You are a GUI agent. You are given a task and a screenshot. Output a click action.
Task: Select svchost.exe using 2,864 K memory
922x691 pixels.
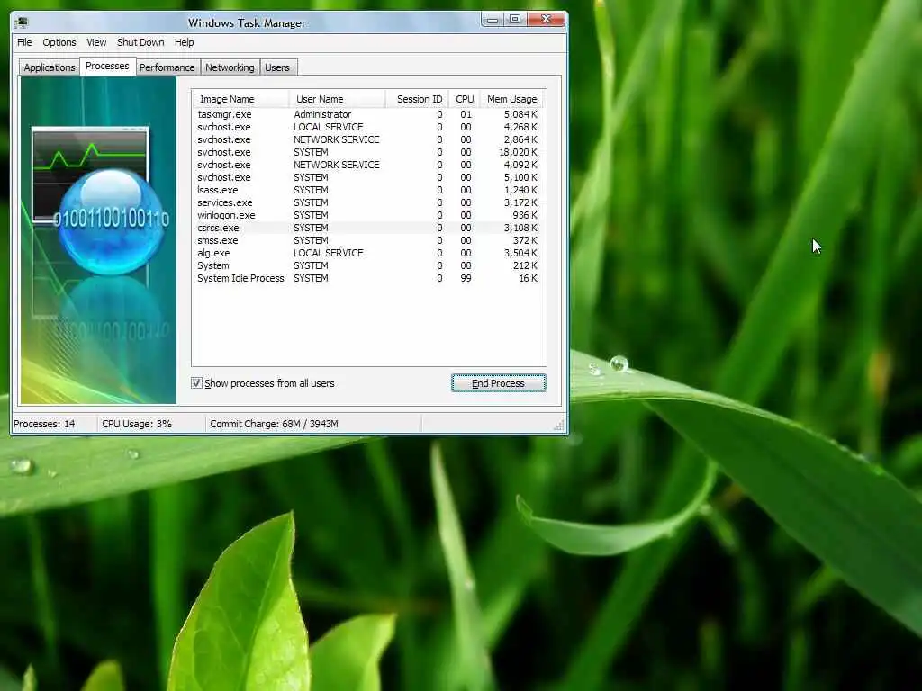(368, 139)
